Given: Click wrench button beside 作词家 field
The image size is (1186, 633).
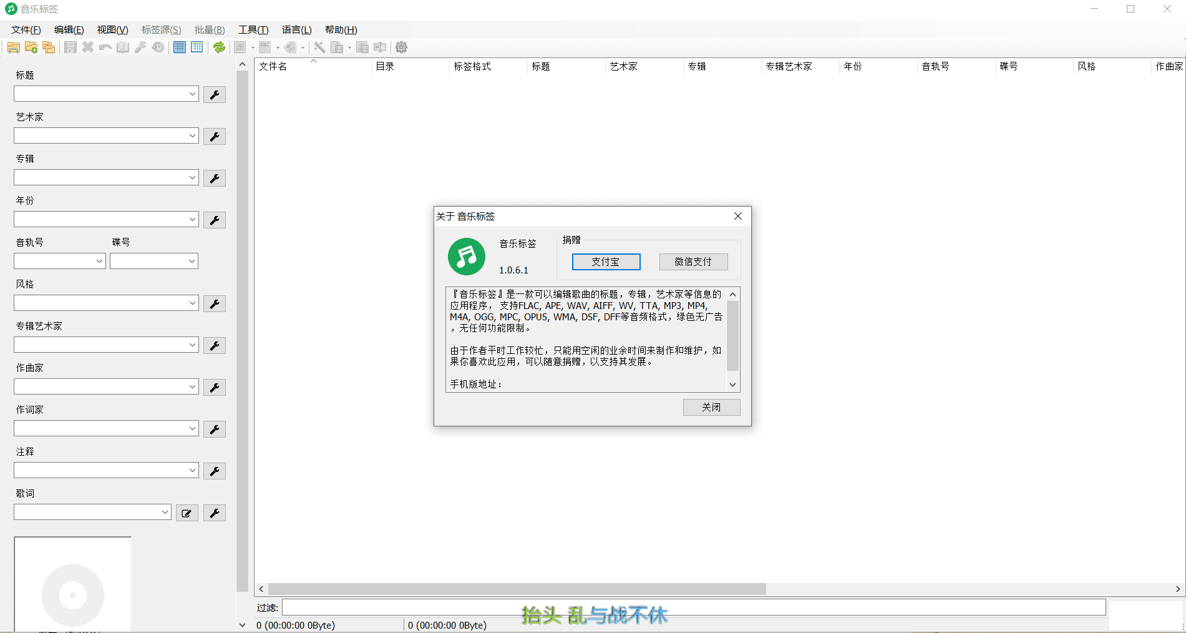Looking at the screenshot, I should click(x=215, y=429).
